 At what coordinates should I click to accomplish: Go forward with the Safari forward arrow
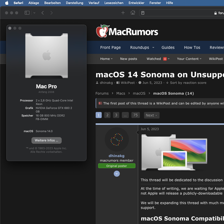tap(52, 13)
